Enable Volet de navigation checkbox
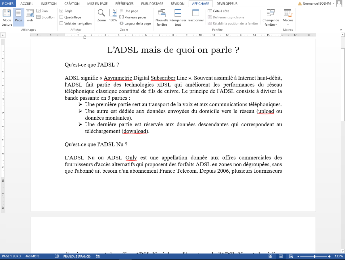Viewport: 345px width, 260px height. [x=61, y=24]
